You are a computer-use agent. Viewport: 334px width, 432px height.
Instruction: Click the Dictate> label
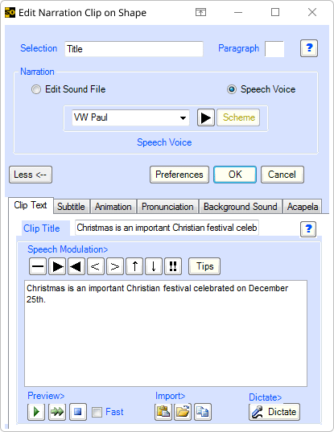(265, 397)
